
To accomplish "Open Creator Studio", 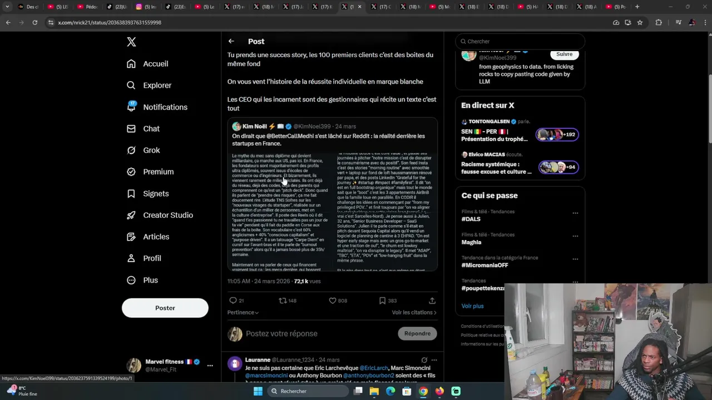I will coord(160,215).
